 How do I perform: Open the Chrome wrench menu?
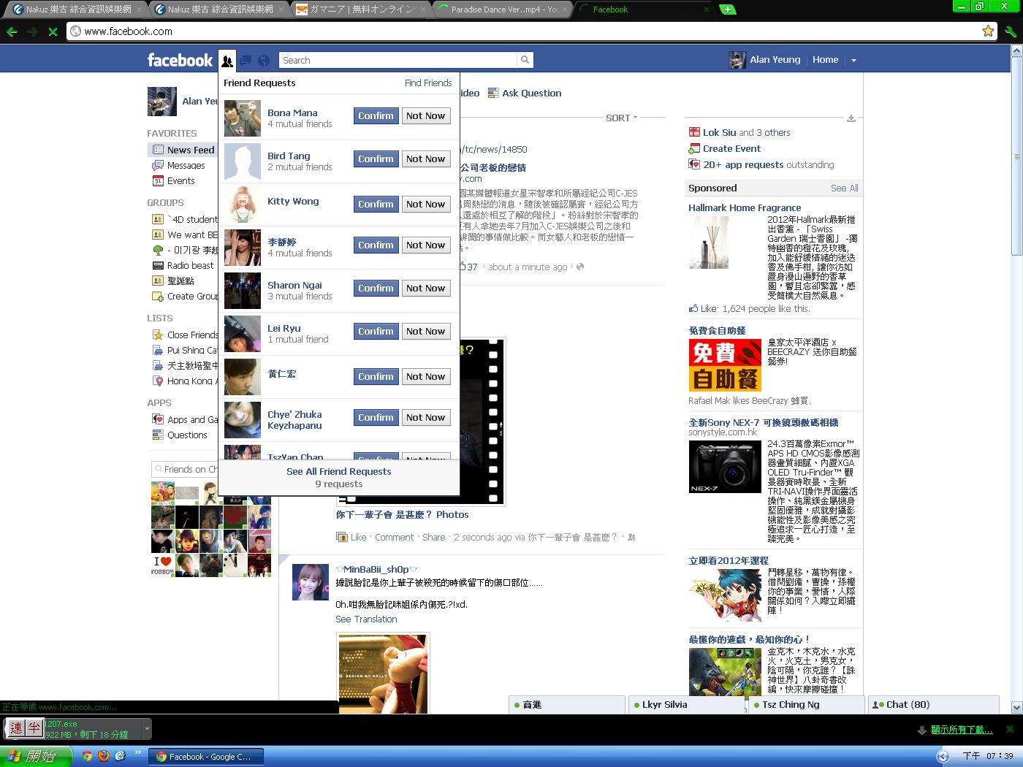point(1011,31)
